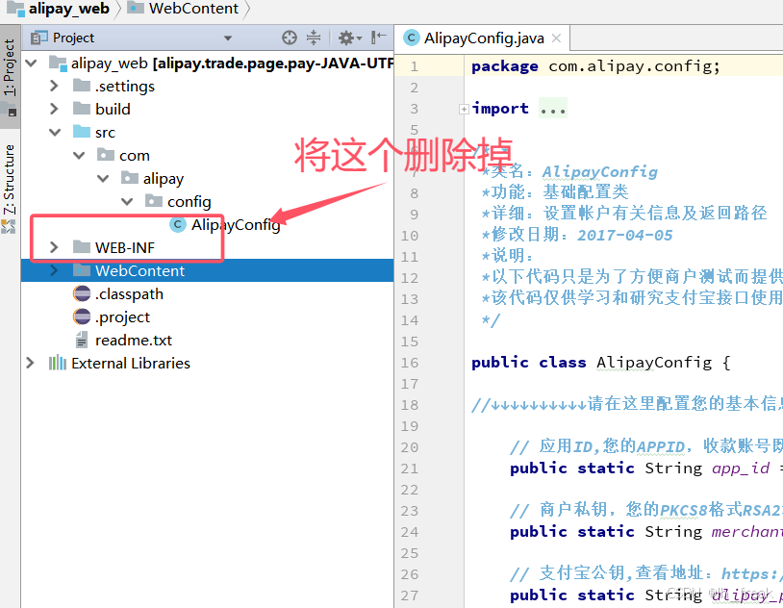Click the https link in line 26 comment
The image size is (783, 608).
[750, 573]
